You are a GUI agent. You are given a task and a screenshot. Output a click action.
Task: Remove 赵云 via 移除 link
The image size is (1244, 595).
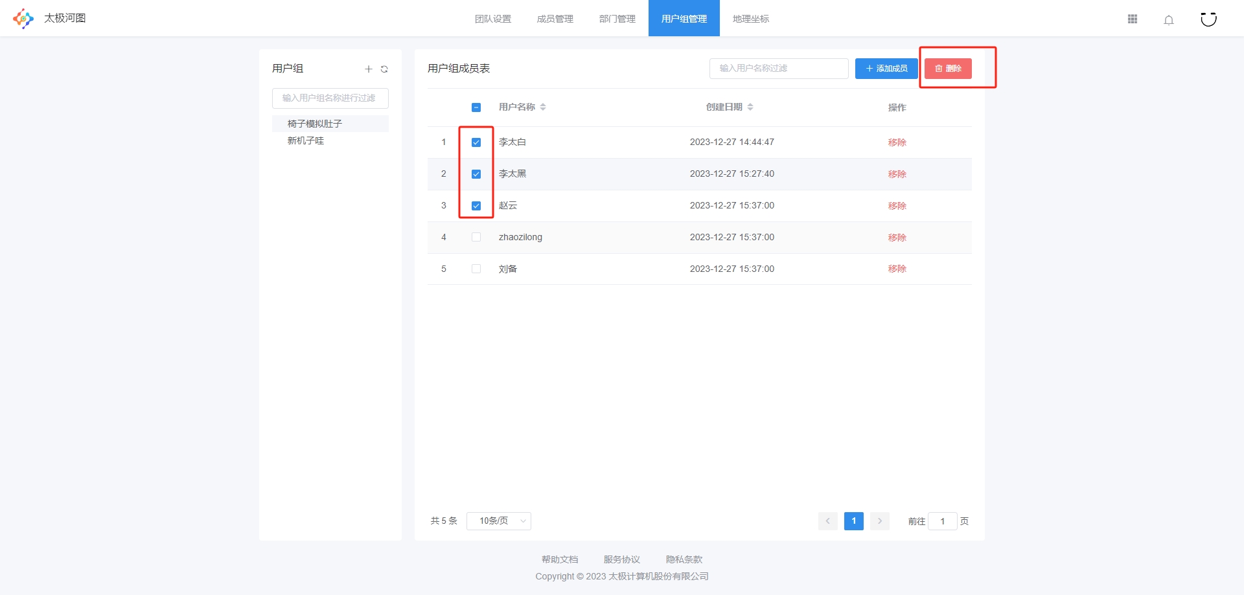tap(897, 206)
